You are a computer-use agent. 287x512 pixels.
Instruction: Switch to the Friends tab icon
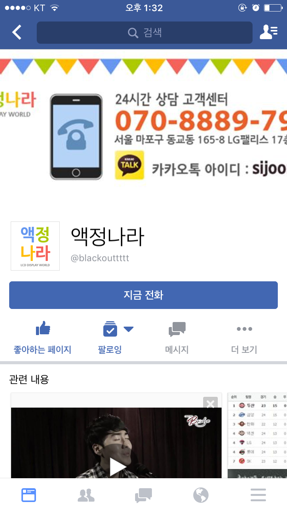(86, 495)
